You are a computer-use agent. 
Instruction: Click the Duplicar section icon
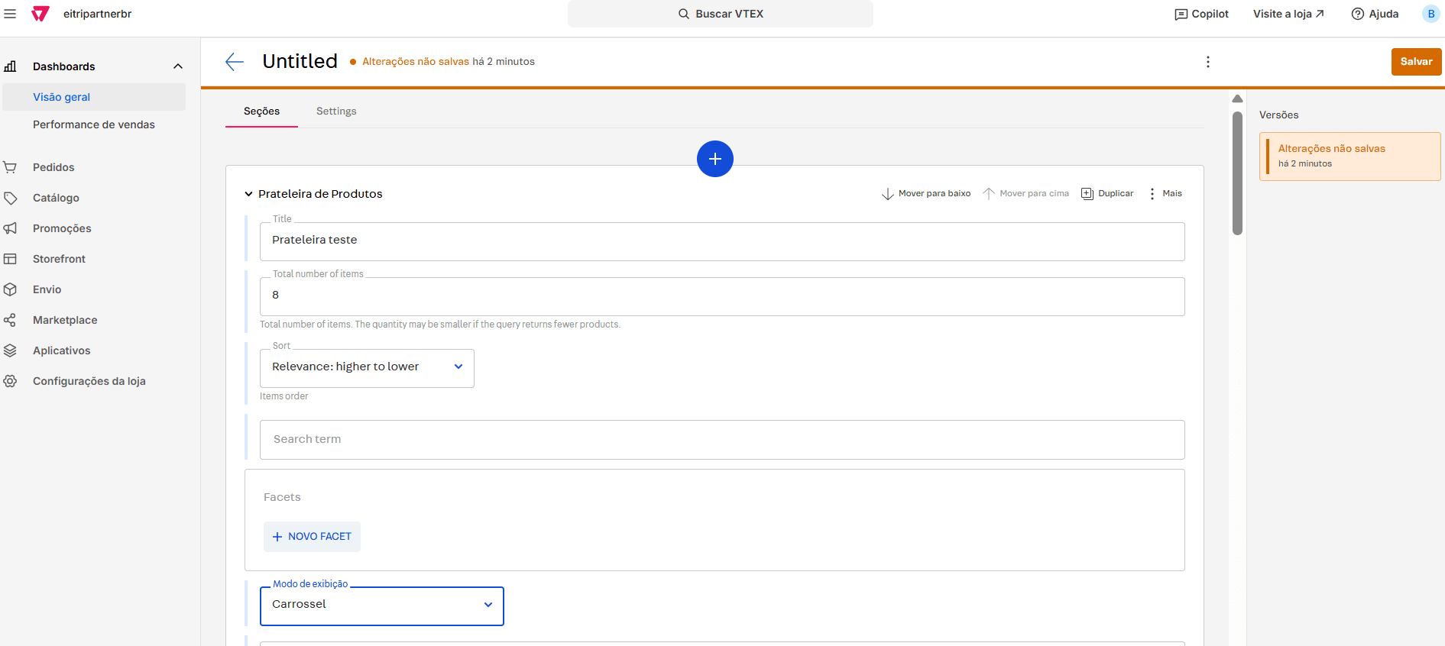click(1087, 194)
